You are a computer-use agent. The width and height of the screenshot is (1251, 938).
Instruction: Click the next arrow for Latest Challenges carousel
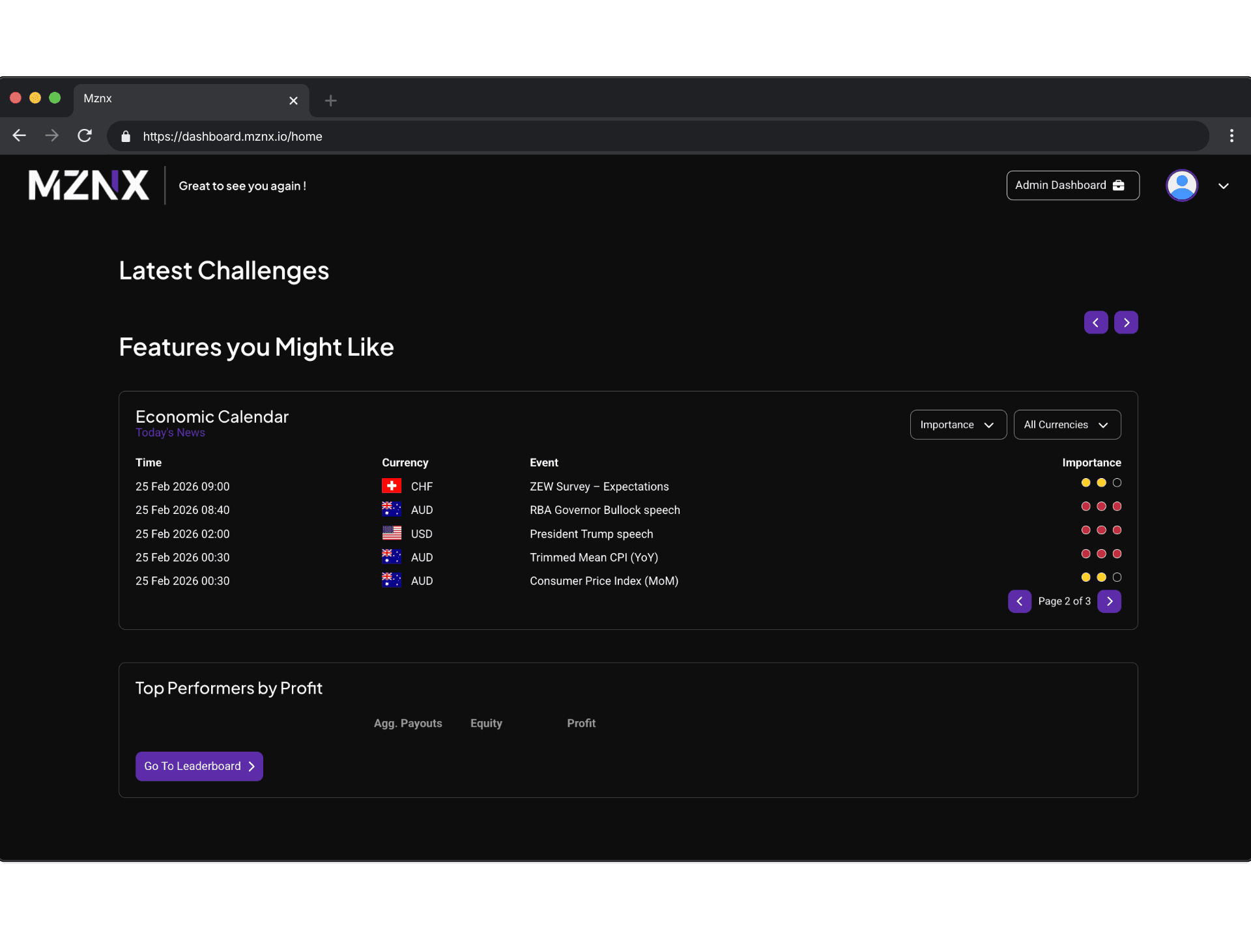pyautogui.click(x=1126, y=322)
